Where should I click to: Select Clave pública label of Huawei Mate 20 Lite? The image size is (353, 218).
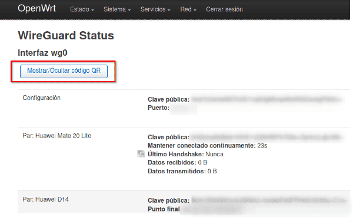(x=169, y=137)
